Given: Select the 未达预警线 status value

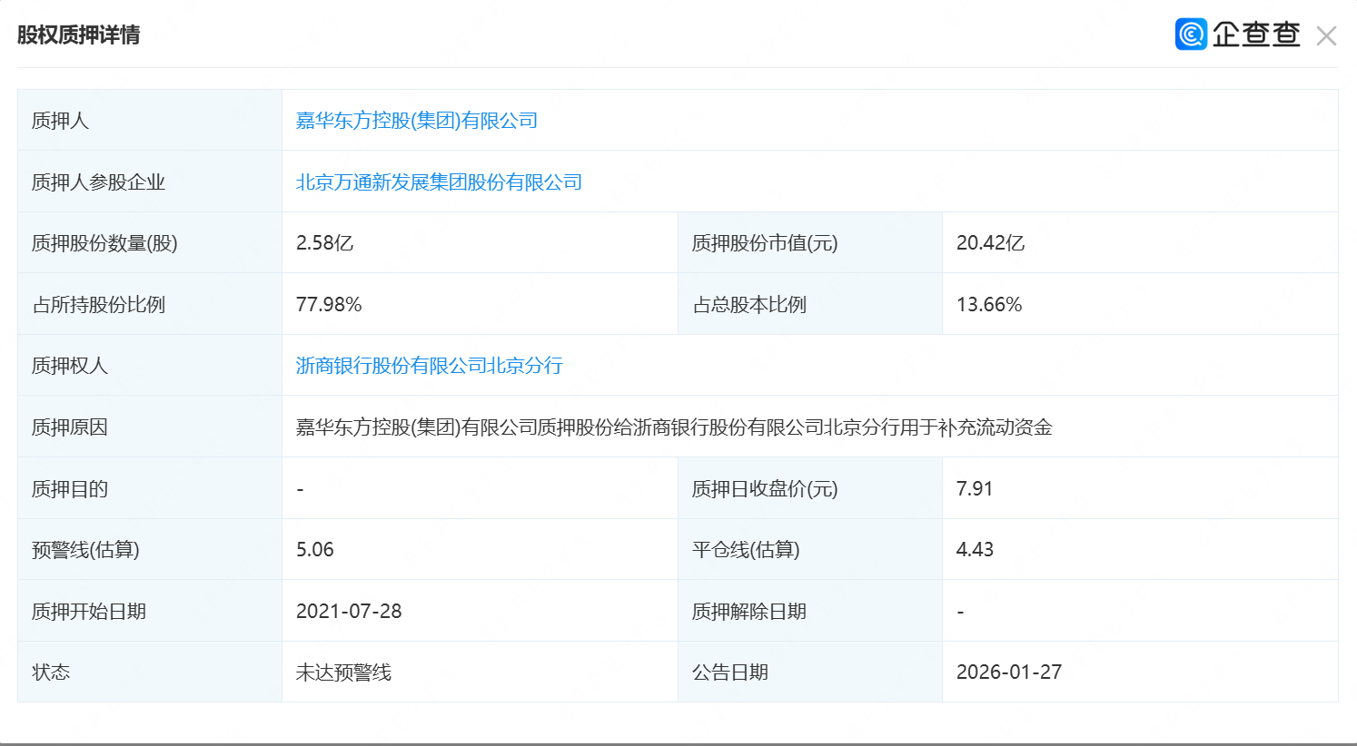Looking at the screenshot, I should coord(343,672).
